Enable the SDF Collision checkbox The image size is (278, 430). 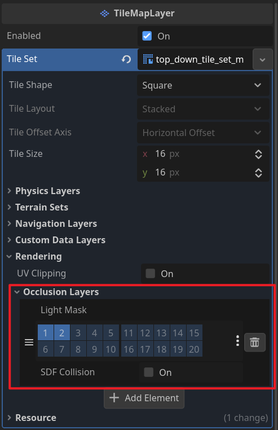pyautogui.click(x=149, y=372)
